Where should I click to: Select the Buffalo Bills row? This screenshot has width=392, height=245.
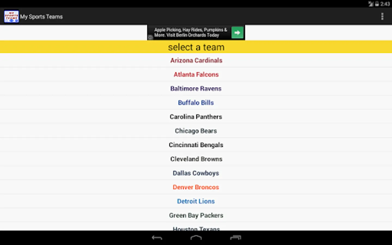[196, 103]
